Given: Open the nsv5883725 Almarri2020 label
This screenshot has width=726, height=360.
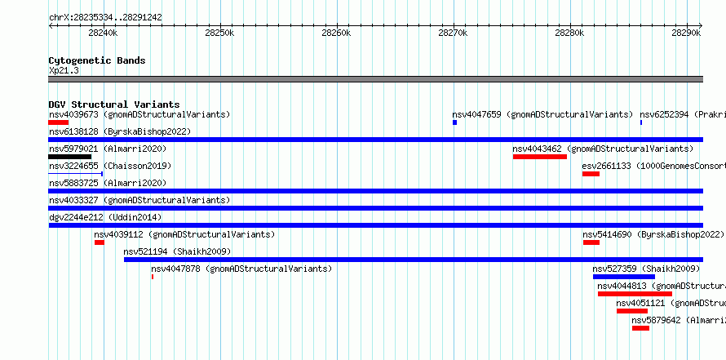Looking at the screenshot, I should click(108, 183).
